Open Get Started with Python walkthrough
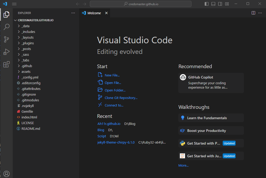266x178 pixels. click(x=211, y=143)
